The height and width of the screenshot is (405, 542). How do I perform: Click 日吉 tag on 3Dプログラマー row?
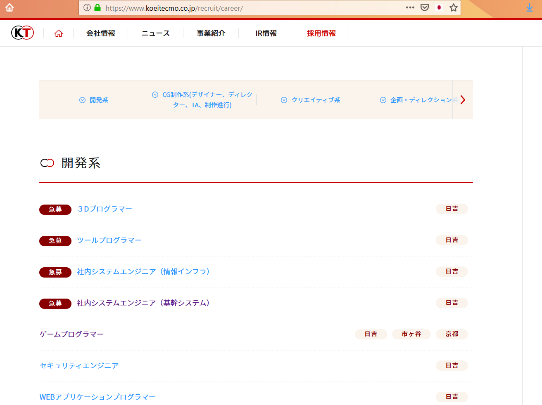[x=452, y=209]
